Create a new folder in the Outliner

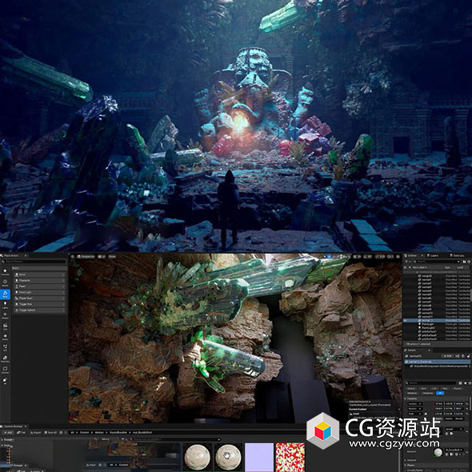click(465, 262)
